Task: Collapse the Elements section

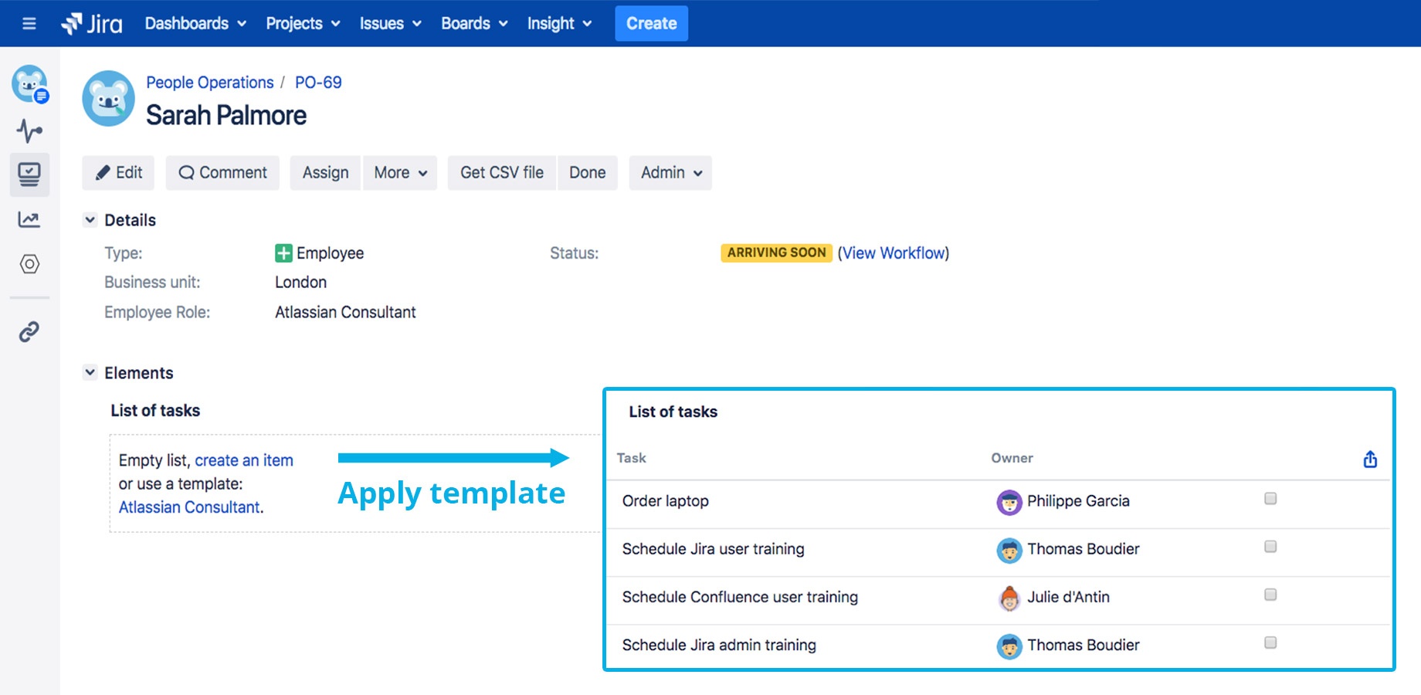Action: (90, 373)
